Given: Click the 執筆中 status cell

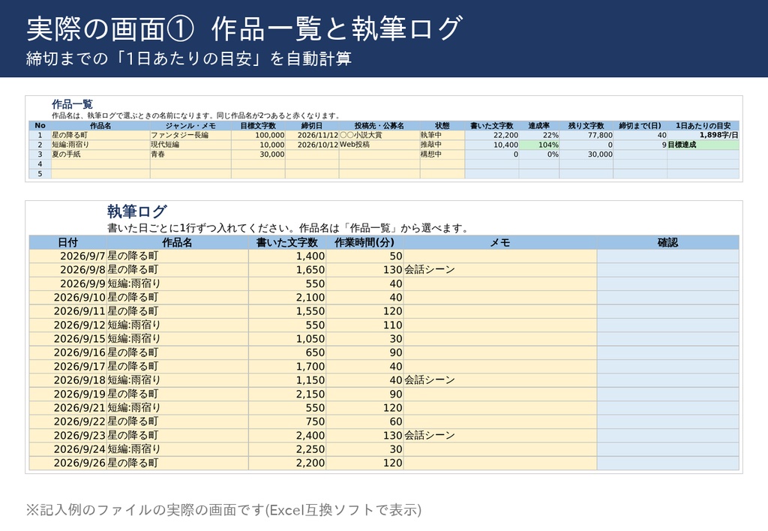Looking at the screenshot, I should (442, 135).
